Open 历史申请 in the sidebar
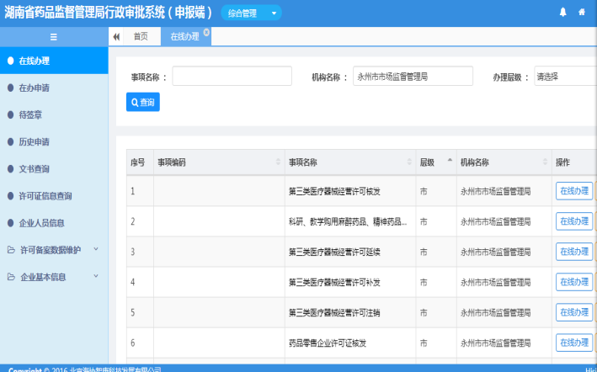 (34, 141)
